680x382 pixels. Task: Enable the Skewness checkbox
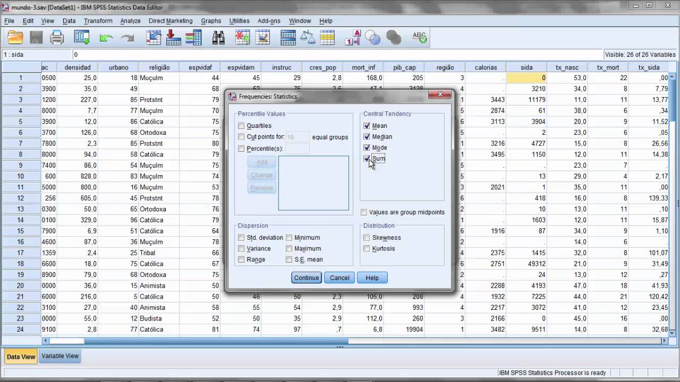(367, 238)
